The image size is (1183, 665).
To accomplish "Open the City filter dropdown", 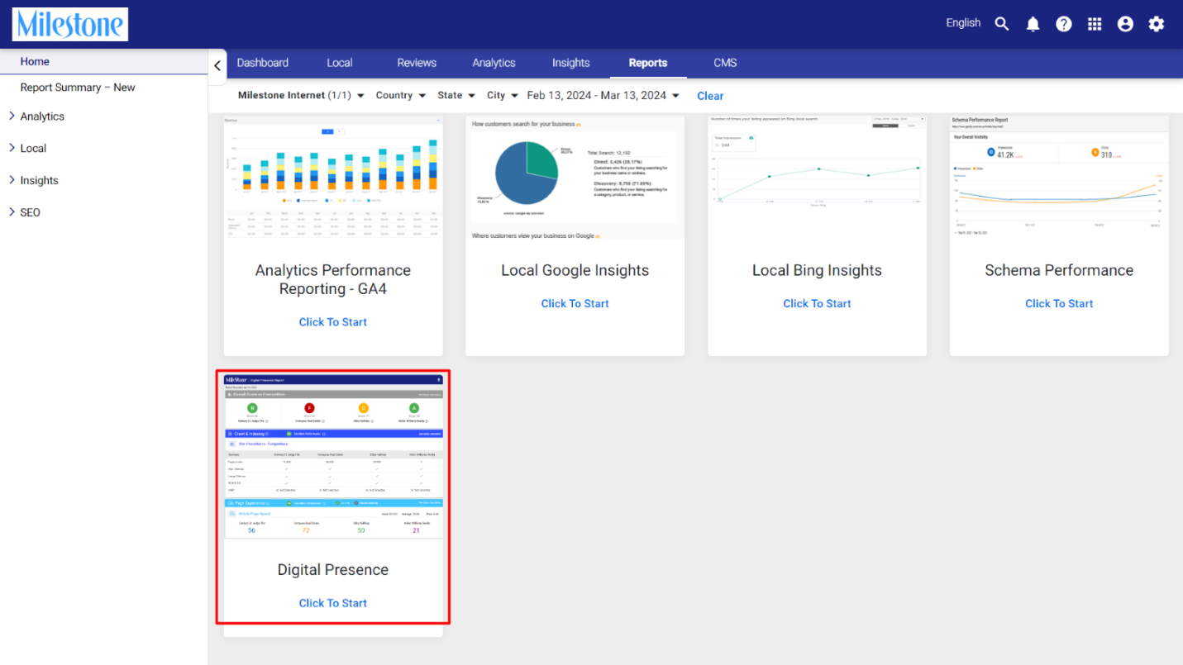I will pyautogui.click(x=503, y=96).
